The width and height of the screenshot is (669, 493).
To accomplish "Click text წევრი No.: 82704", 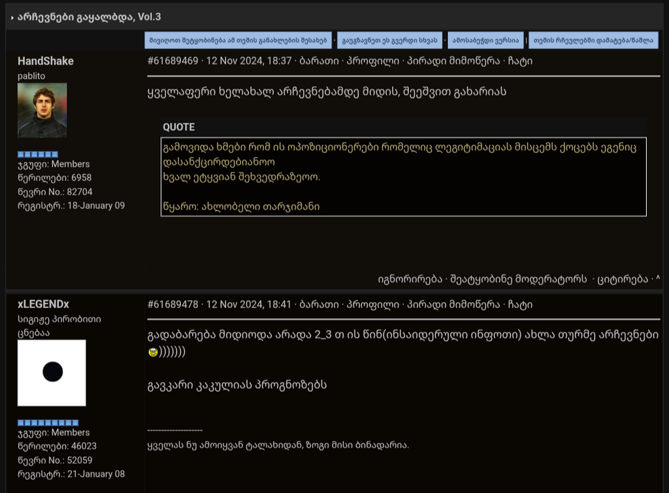I will pos(55,192).
